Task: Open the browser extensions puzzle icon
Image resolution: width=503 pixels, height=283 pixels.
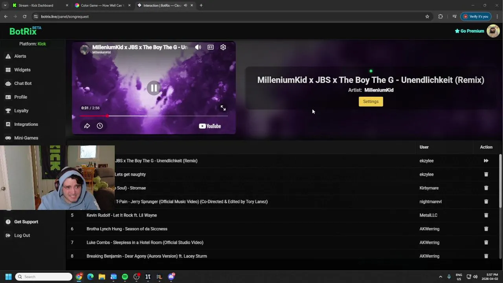Action: coord(441,17)
